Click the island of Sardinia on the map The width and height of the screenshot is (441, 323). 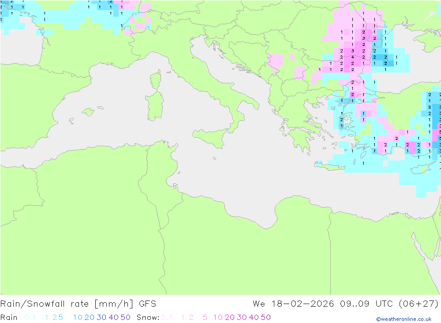tap(155, 106)
